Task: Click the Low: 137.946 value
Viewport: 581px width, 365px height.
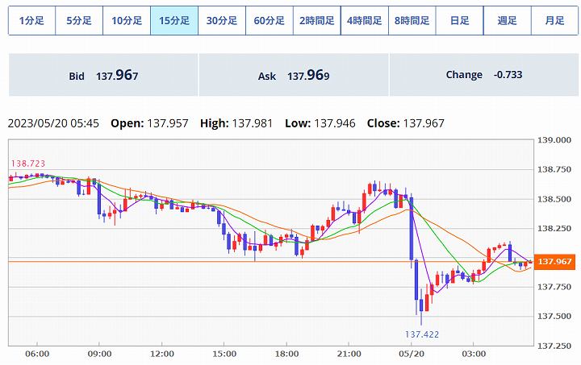Action: pos(320,123)
